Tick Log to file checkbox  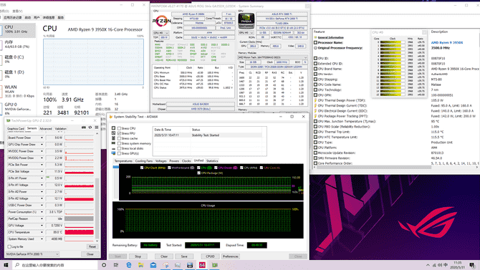point(9,247)
